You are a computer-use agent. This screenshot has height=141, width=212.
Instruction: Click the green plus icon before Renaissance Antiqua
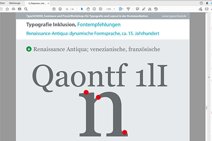[x=29, y=49]
